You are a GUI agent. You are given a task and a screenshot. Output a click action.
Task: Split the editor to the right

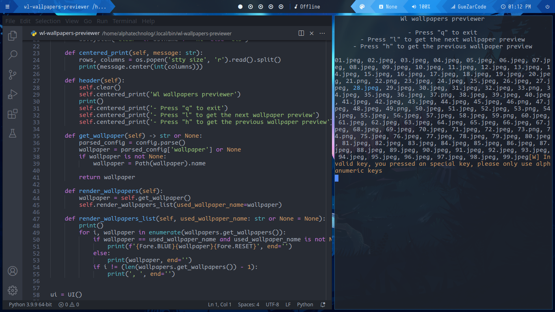point(301,33)
